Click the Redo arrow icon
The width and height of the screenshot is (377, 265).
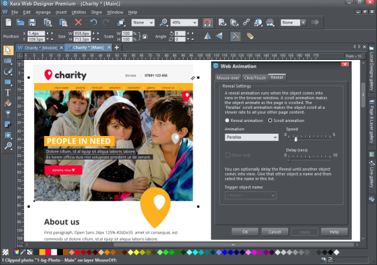click(x=106, y=22)
